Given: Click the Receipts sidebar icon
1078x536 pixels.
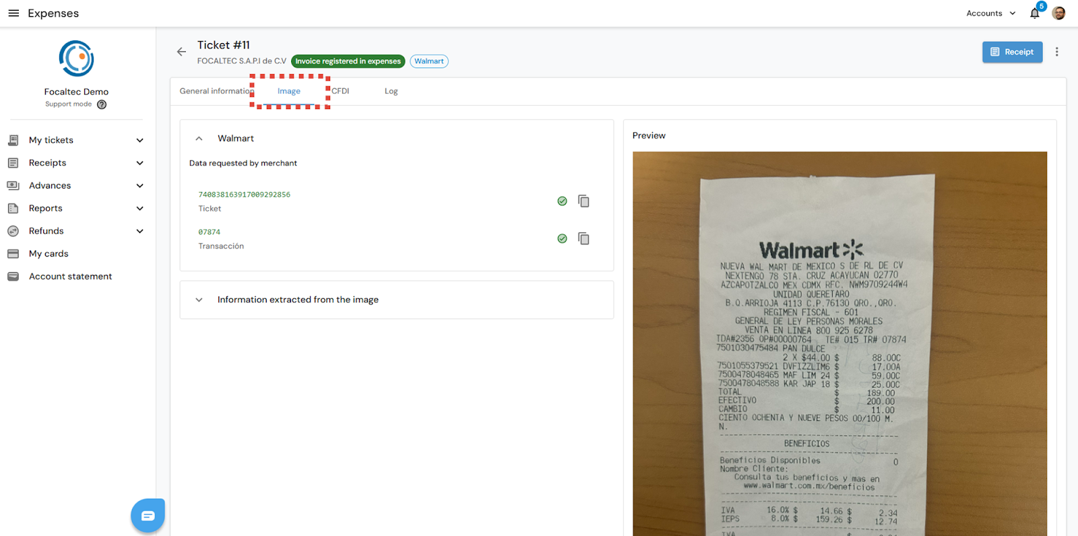Looking at the screenshot, I should 13,163.
